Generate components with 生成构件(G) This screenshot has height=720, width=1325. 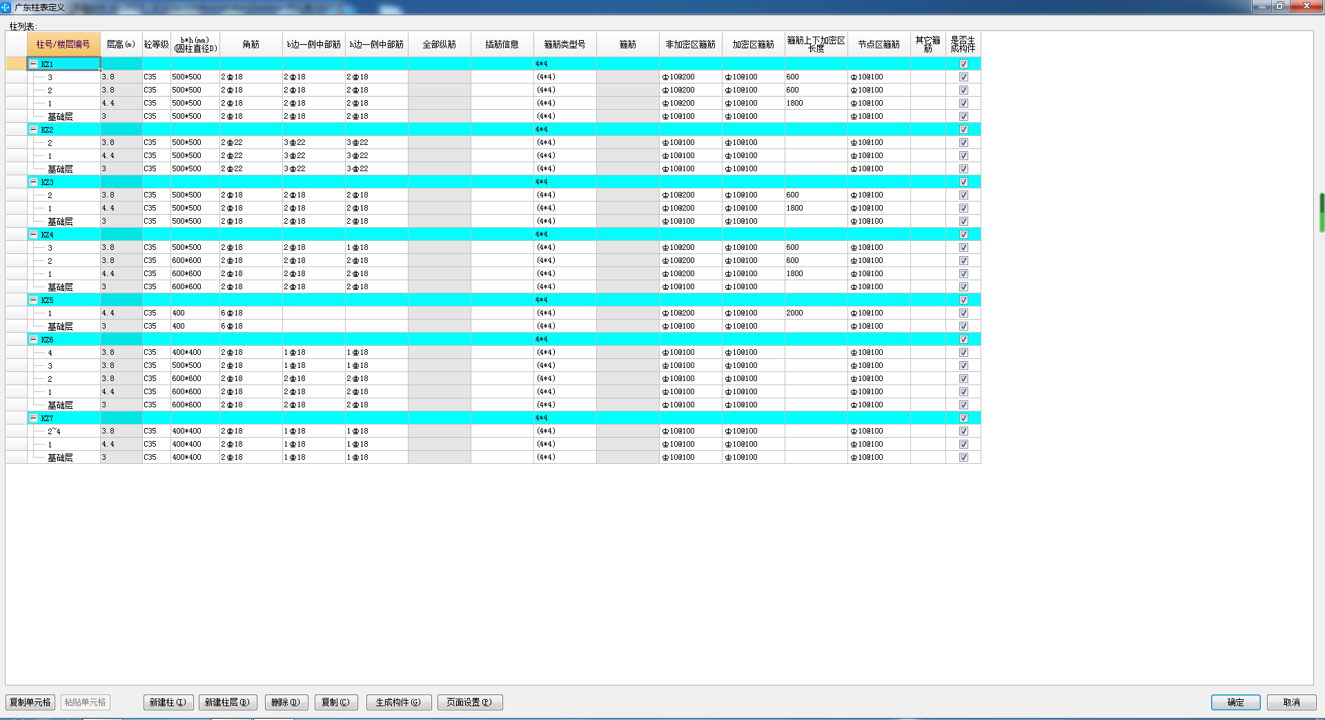(399, 702)
